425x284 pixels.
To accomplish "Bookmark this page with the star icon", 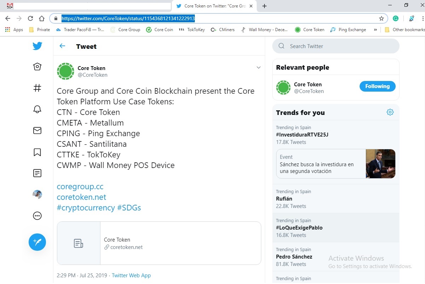I will 382,18.
